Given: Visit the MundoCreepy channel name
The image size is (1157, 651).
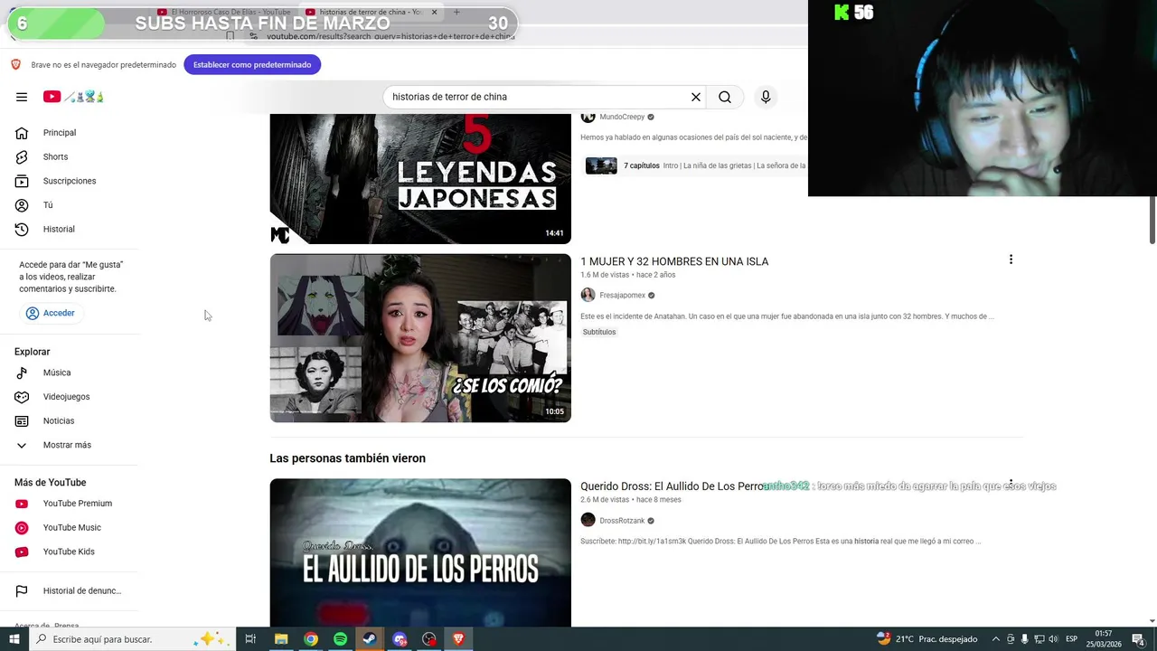Looking at the screenshot, I should (622, 117).
